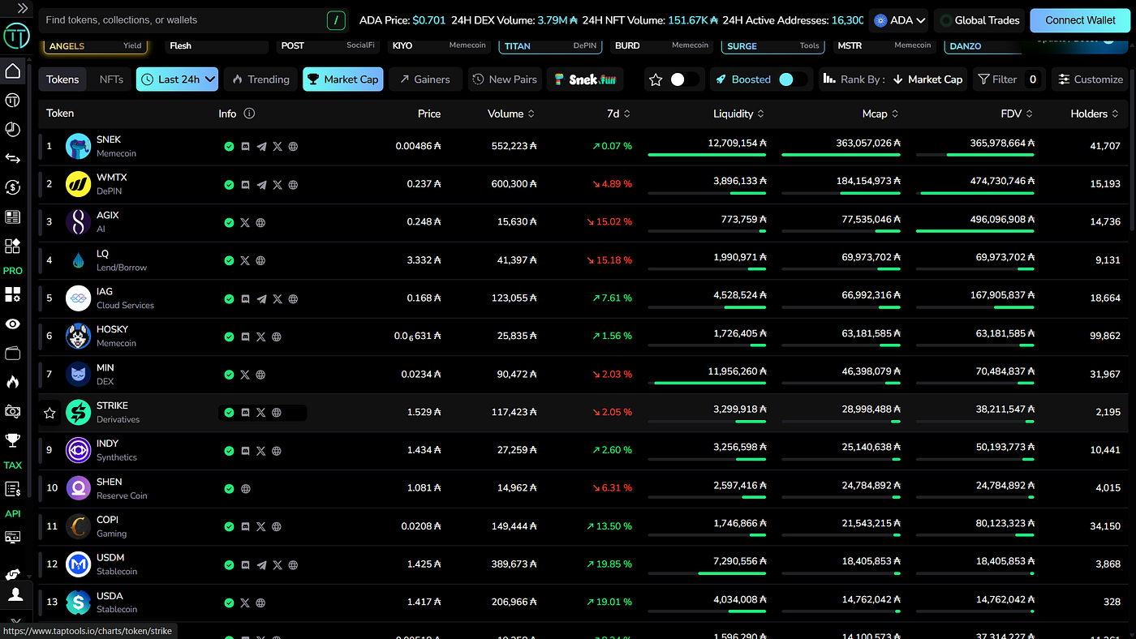Open Rank By Market Cap dropdown
The image size is (1136, 639).
pos(927,79)
